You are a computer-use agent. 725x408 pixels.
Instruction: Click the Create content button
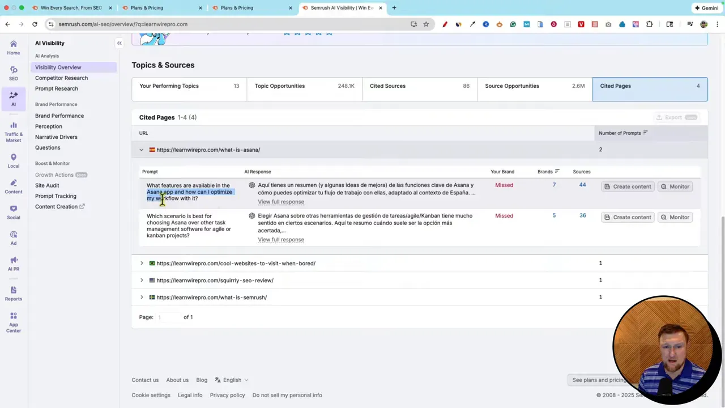coord(628,186)
